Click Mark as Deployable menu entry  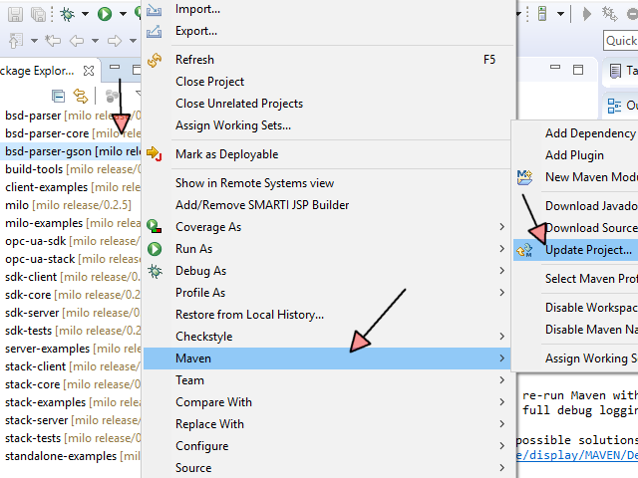tap(226, 154)
